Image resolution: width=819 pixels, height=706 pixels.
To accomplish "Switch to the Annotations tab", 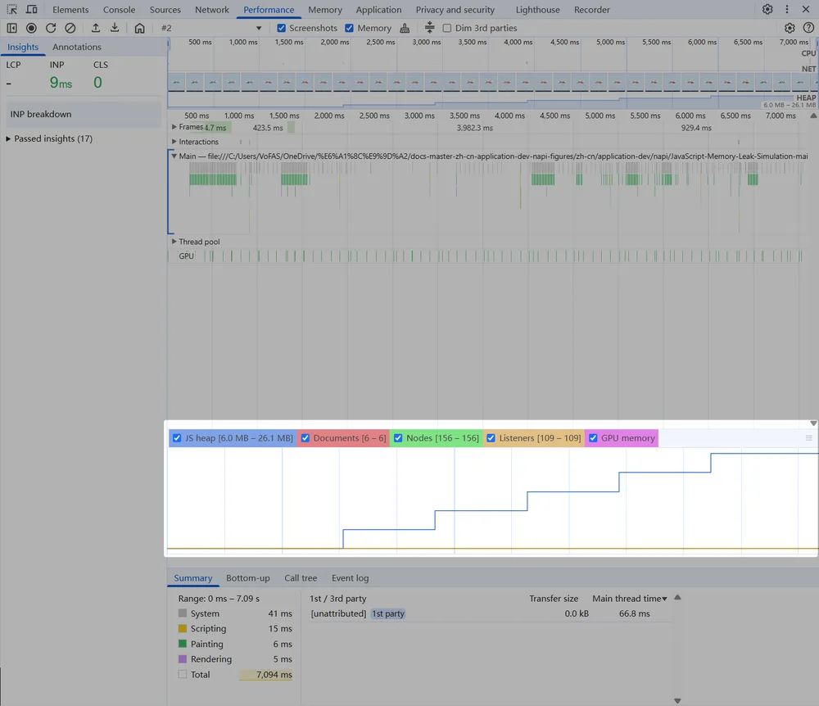I will [x=77, y=47].
